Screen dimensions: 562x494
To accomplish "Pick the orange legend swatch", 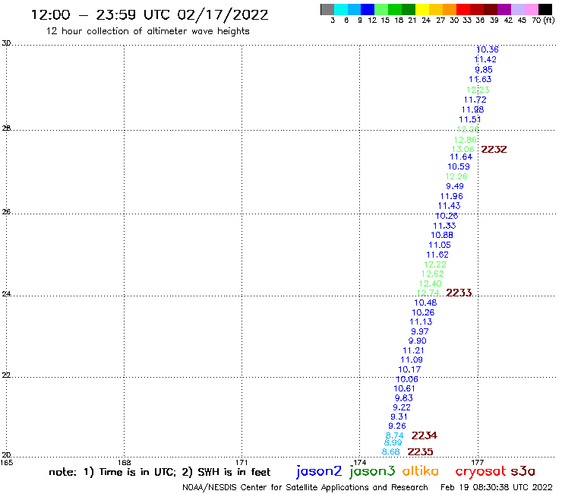I will [x=449, y=9].
